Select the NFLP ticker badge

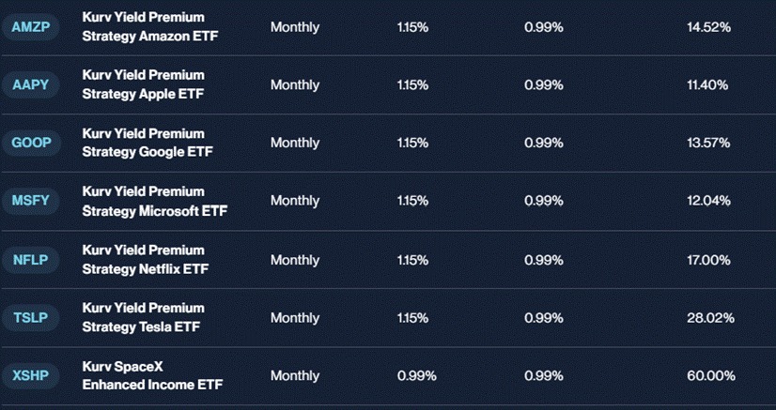click(x=31, y=260)
